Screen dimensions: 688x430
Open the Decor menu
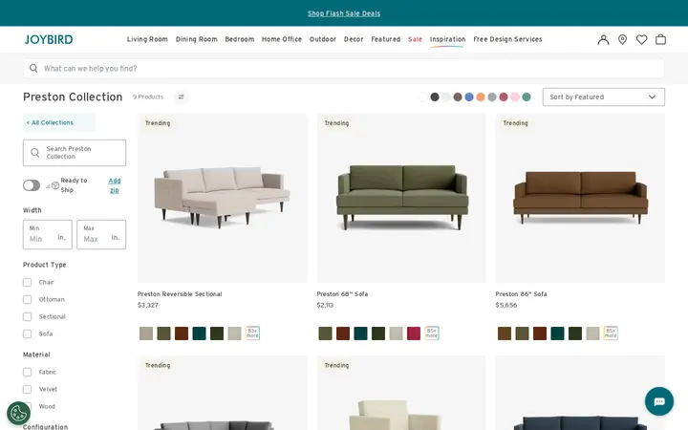click(x=354, y=39)
